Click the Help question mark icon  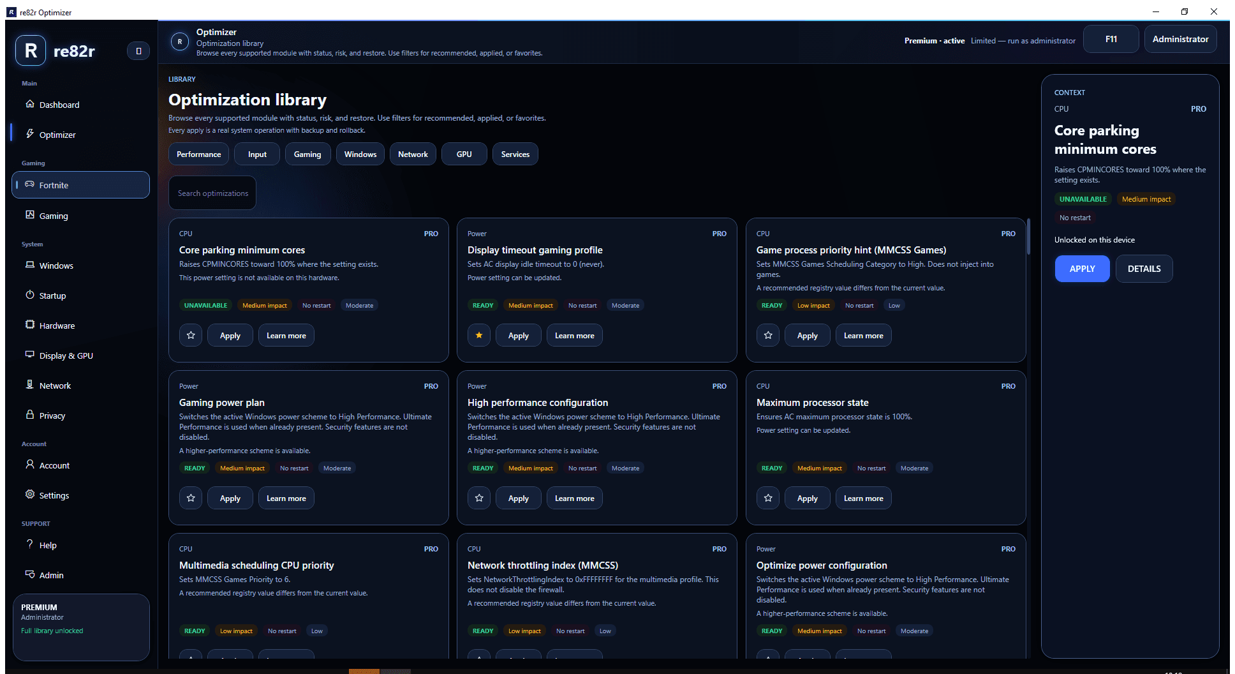[x=30, y=544]
